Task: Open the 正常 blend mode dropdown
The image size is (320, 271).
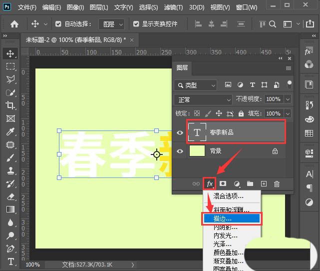Action: pos(204,99)
